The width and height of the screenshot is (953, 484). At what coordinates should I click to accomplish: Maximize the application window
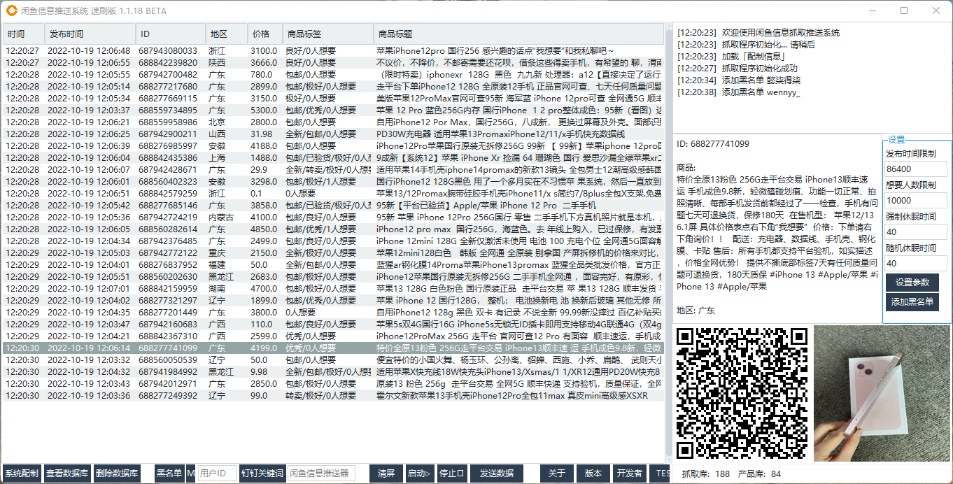point(904,11)
